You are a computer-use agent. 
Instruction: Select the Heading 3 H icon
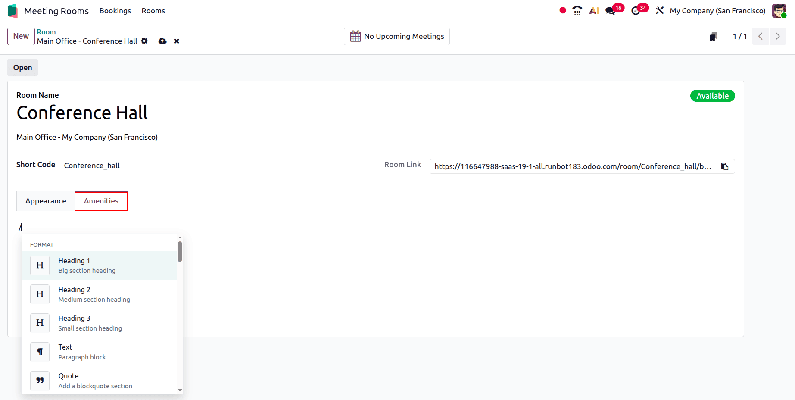(x=40, y=323)
